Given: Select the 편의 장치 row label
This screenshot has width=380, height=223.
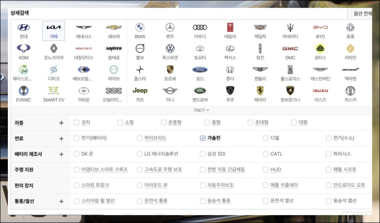Looking at the screenshot, I should click(x=24, y=186).
